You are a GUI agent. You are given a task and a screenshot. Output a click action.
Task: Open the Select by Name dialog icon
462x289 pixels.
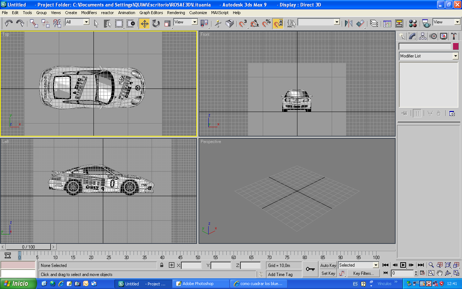tap(108, 23)
